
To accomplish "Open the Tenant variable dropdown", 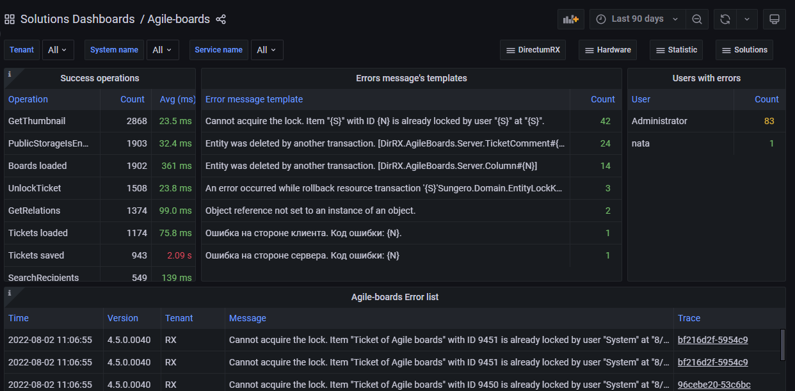I will 58,50.
